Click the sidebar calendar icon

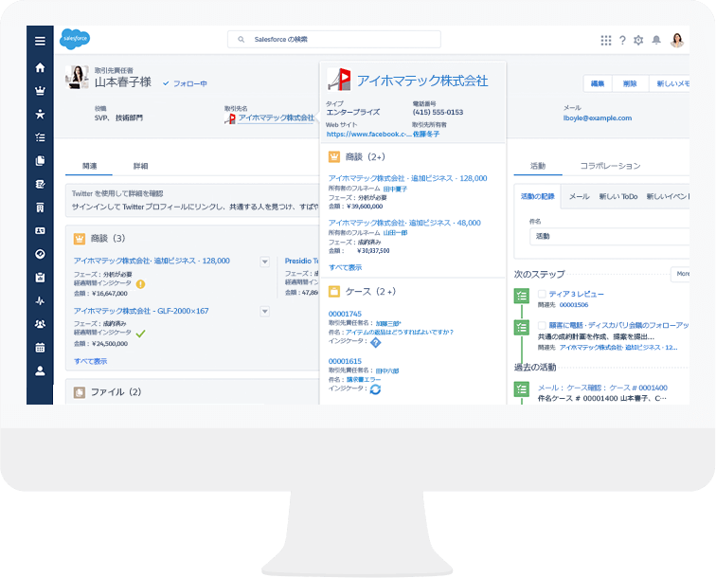(40, 347)
